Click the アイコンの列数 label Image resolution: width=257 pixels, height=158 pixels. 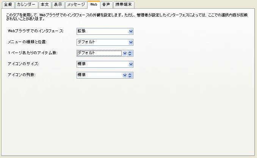22,75
